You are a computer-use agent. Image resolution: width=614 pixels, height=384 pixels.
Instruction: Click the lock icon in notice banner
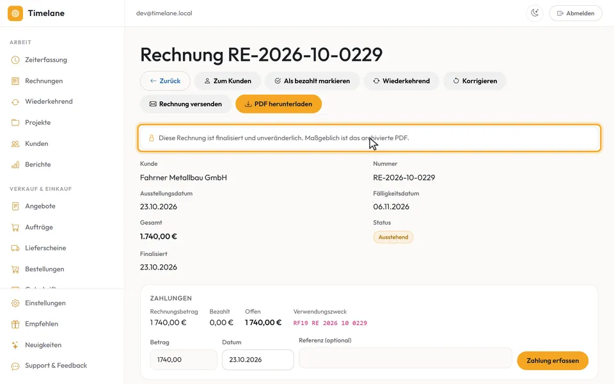pyautogui.click(x=152, y=138)
